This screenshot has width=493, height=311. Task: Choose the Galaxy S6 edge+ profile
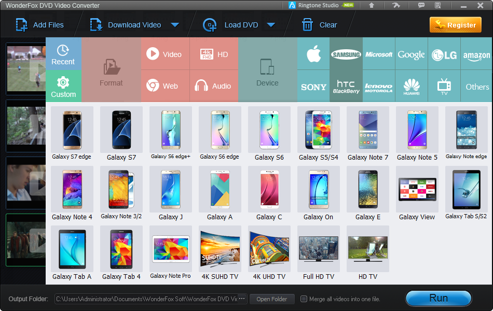(171, 134)
